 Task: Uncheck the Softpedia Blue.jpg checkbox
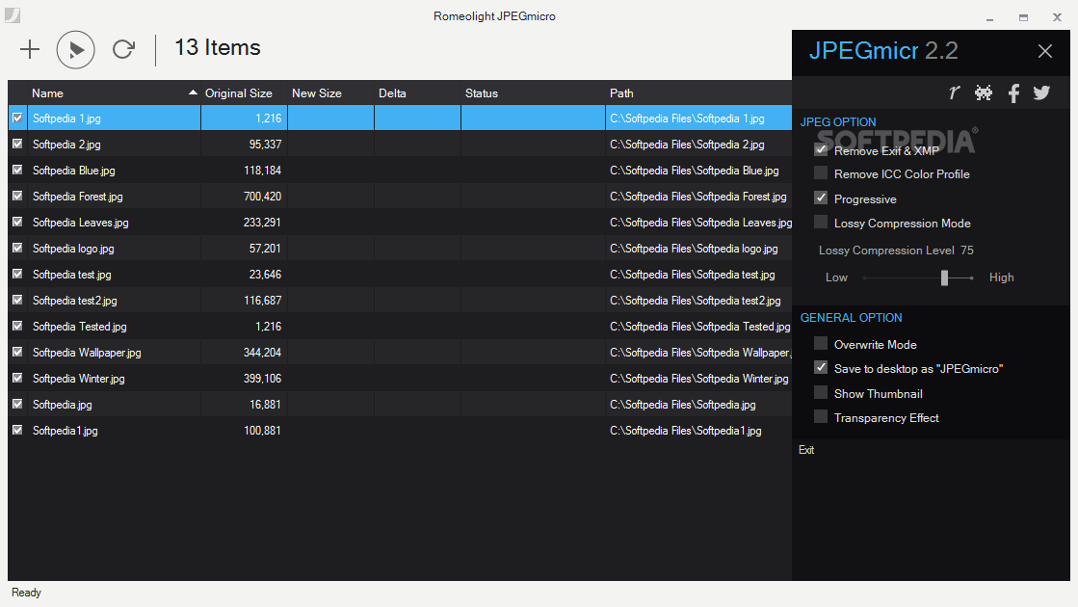pos(17,170)
